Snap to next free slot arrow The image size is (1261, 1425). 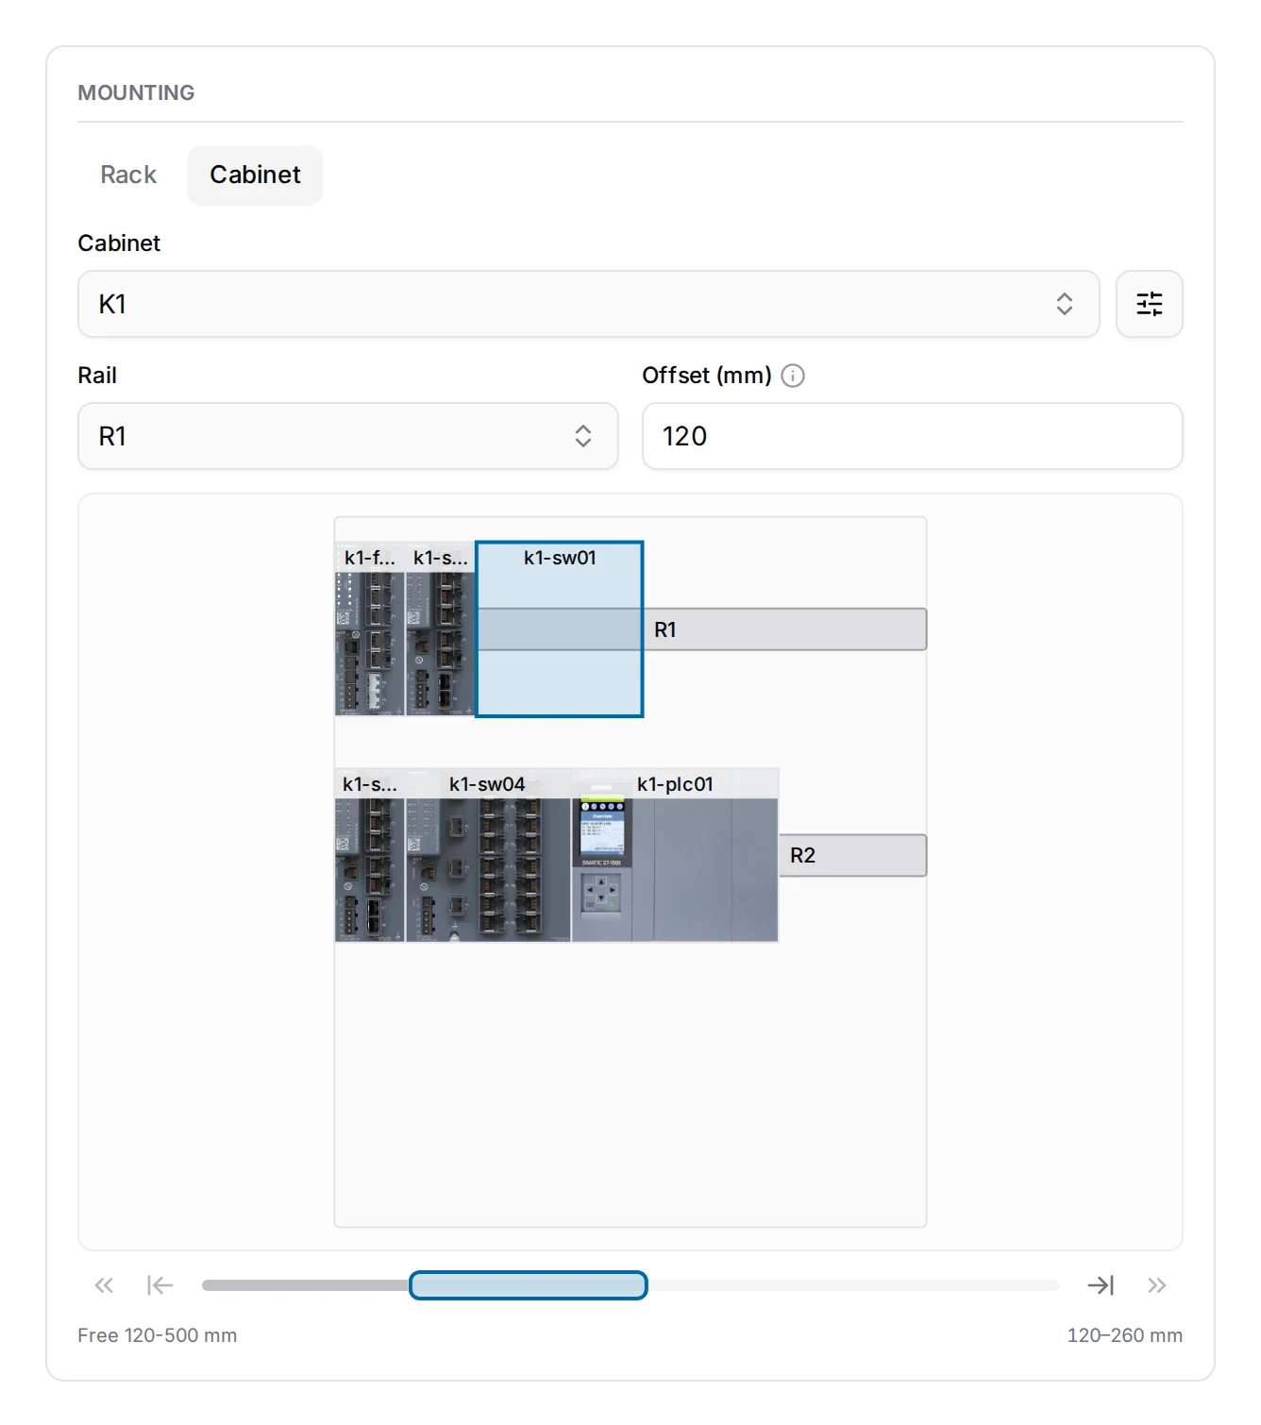click(x=1101, y=1285)
